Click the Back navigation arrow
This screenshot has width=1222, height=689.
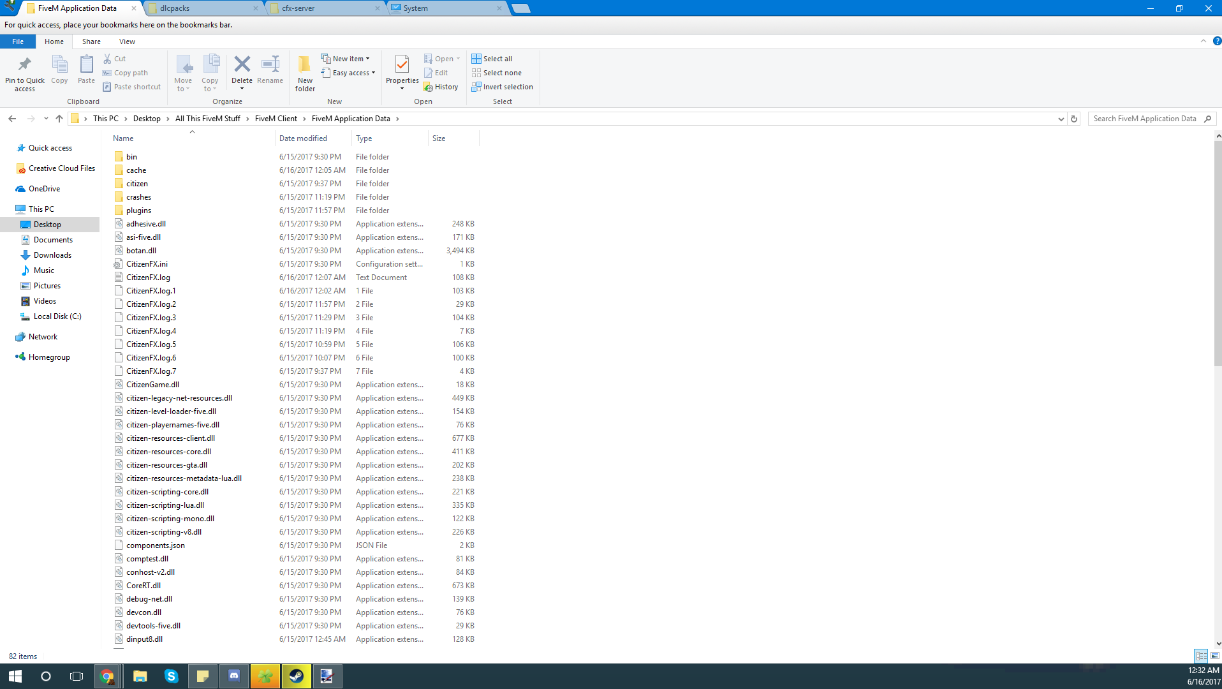click(x=12, y=119)
